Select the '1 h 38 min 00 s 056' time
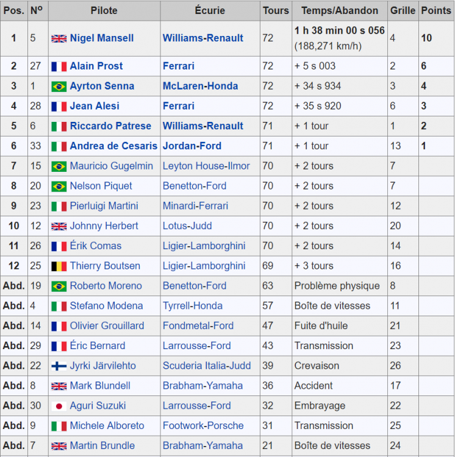This screenshot has height=457, width=455. coord(340,30)
